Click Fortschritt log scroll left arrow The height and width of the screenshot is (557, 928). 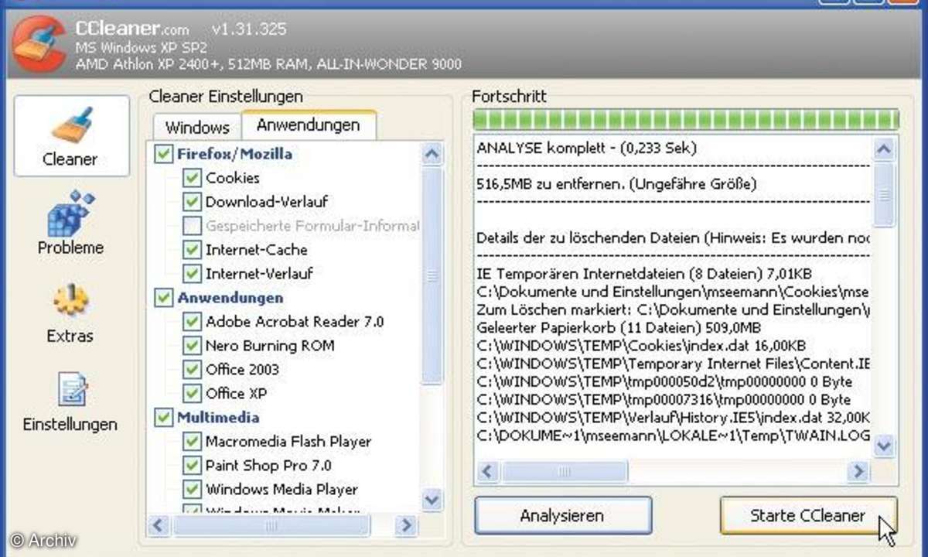pos(488,471)
